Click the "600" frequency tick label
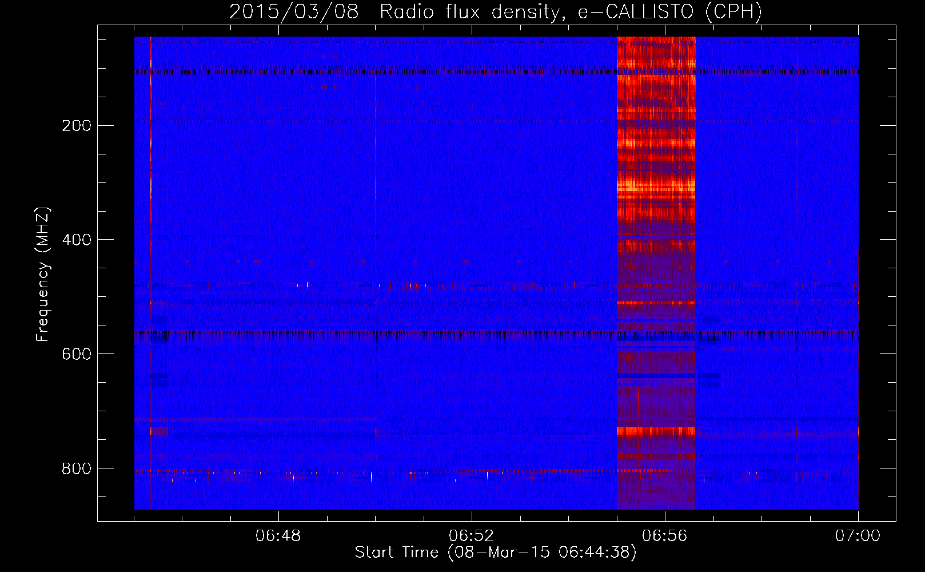 pyautogui.click(x=77, y=355)
